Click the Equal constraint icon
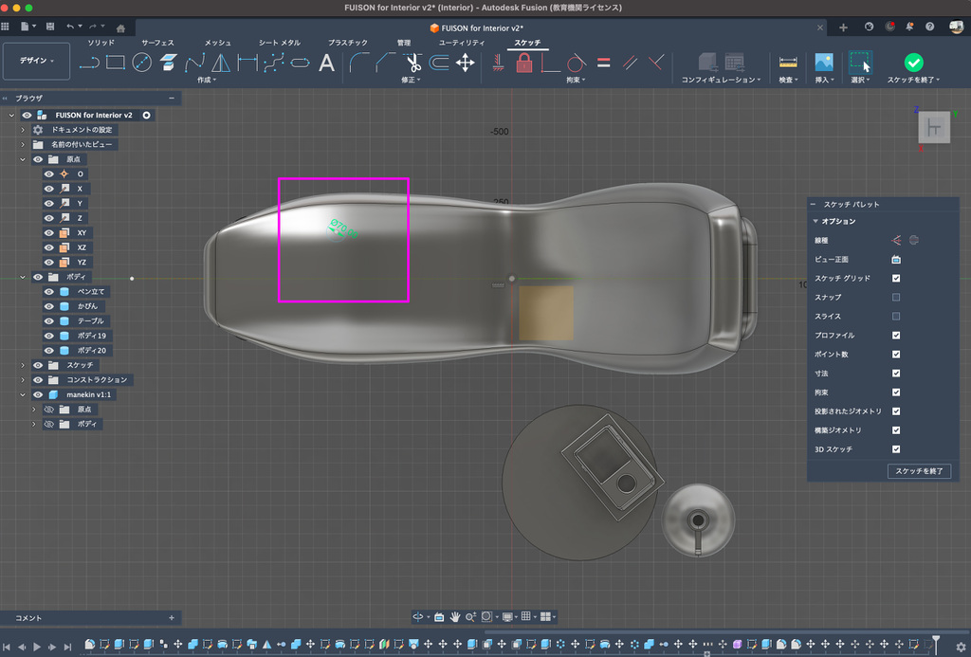971x657 pixels. tap(603, 64)
